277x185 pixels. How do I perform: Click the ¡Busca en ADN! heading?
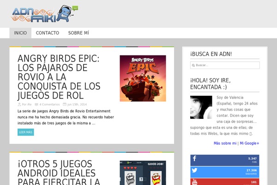click(x=211, y=54)
